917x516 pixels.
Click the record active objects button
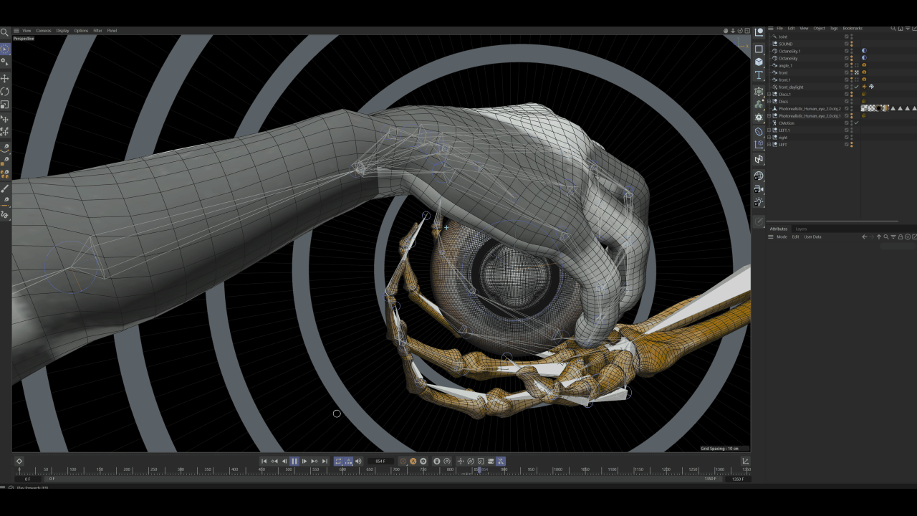pos(403,462)
